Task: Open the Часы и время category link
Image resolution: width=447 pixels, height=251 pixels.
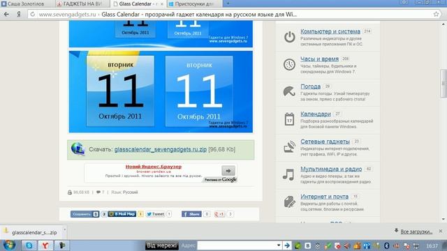Action: point(319,59)
